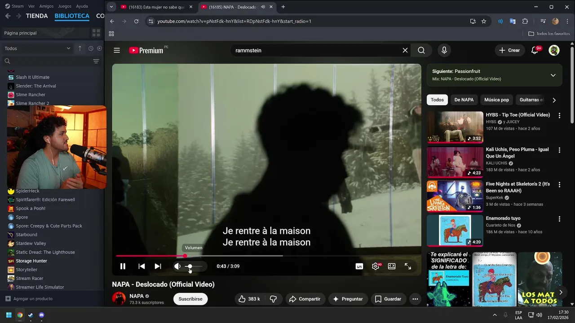Screen dimensions: 575x323
Task: Select Storage Hunter in Steam library
Action: tap(31, 261)
